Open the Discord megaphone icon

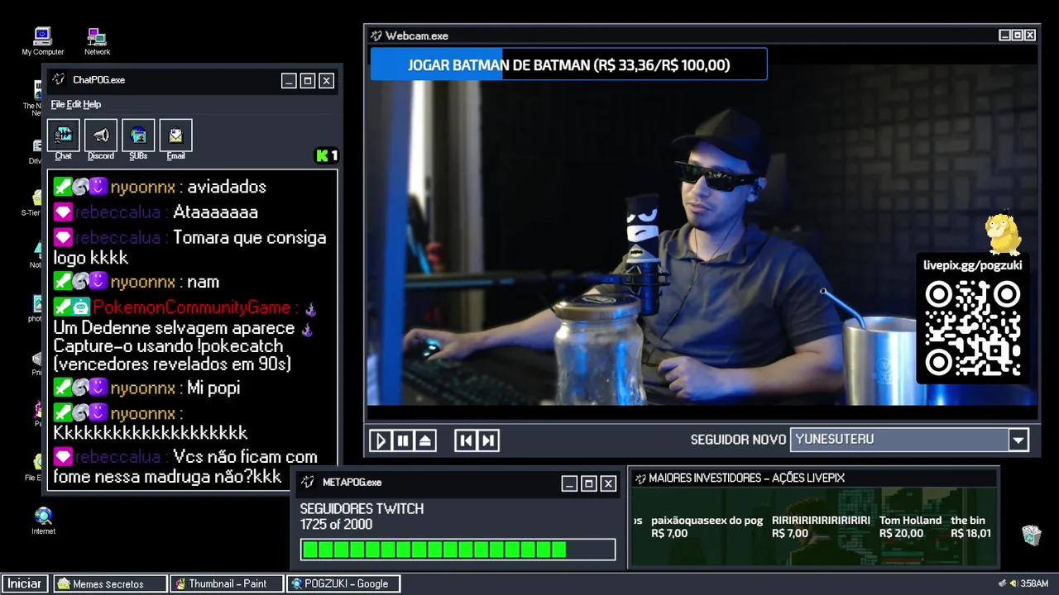(x=101, y=136)
